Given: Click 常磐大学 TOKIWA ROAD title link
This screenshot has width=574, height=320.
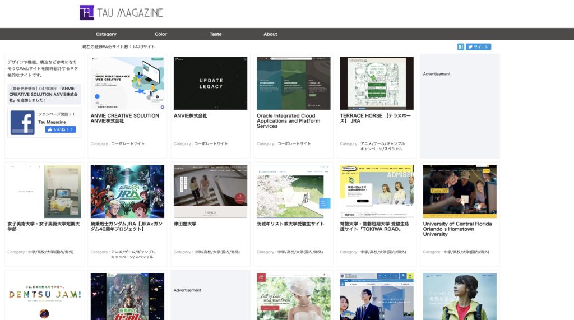Looking at the screenshot, I should (374, 226).
